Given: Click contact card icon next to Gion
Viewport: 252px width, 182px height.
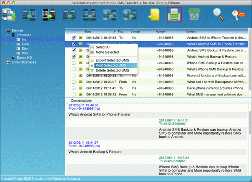Looking at the screenshot, I should 18,44.
